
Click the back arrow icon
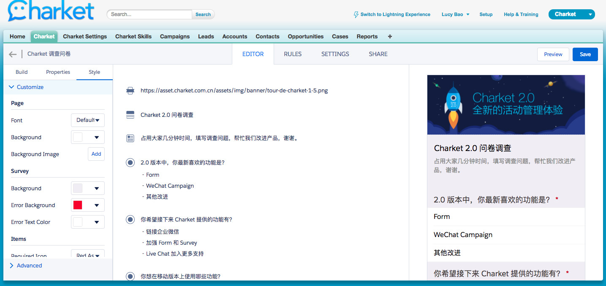coord(13,54)
